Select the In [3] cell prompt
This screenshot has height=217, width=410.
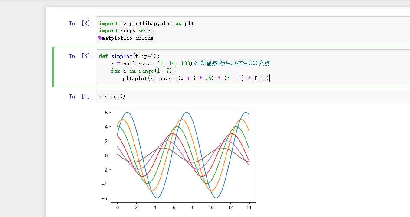point(81,56)
